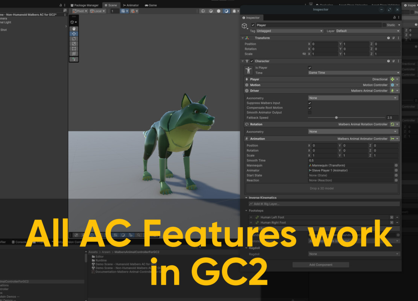Open the Game Time dropdown
Image resolution: width=418 pixels, height=301 pixels.
[354, 72]
